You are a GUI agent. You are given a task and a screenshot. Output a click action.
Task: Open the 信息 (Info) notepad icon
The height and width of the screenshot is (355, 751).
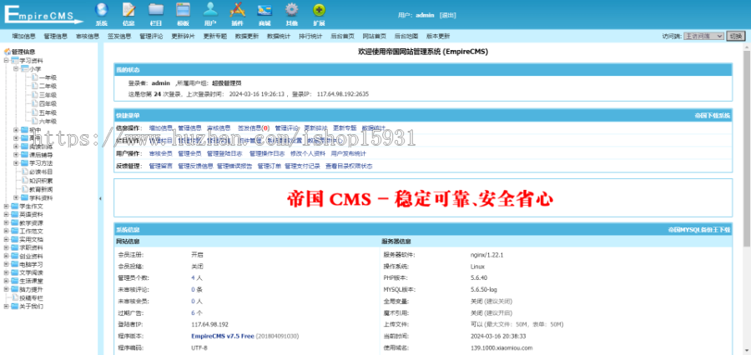click(x=129, y=10)
